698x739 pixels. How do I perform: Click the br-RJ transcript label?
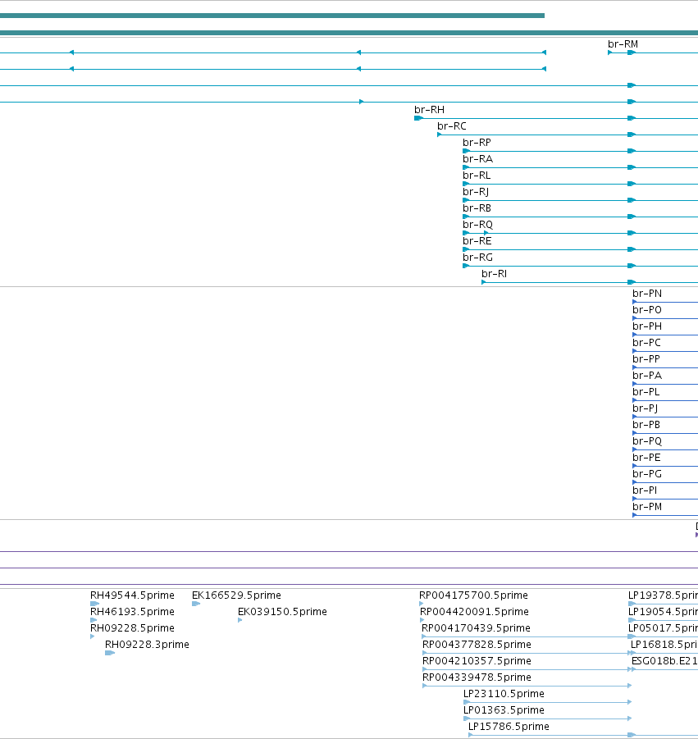[476, 192]
